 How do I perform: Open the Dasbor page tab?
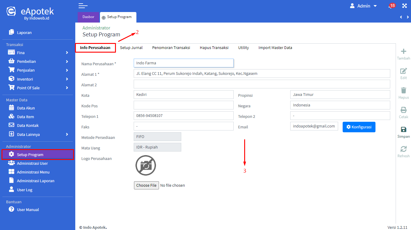tap(88, 17)
